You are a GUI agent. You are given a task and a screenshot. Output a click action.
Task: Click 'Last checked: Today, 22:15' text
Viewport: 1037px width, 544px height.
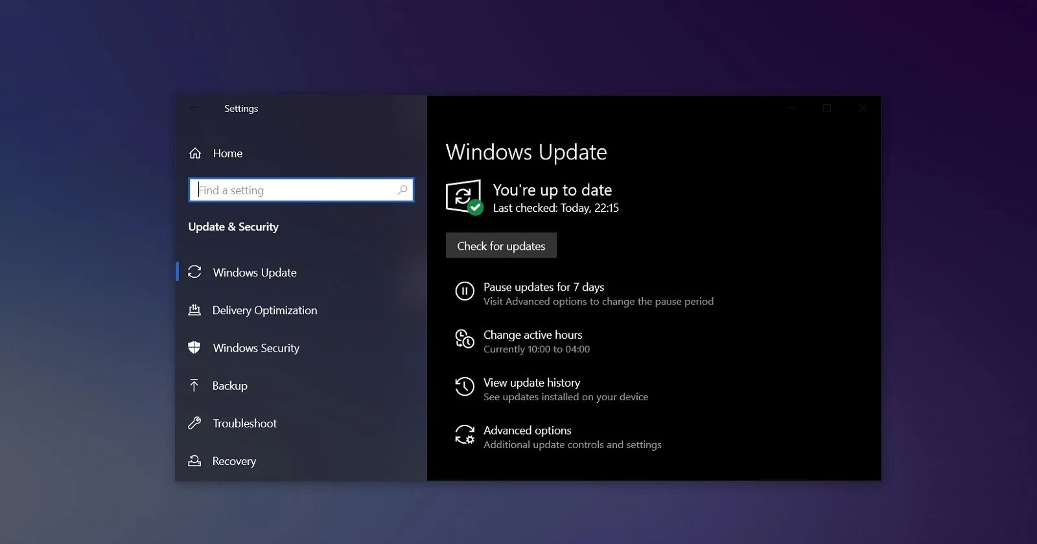(x=556, y=208)
